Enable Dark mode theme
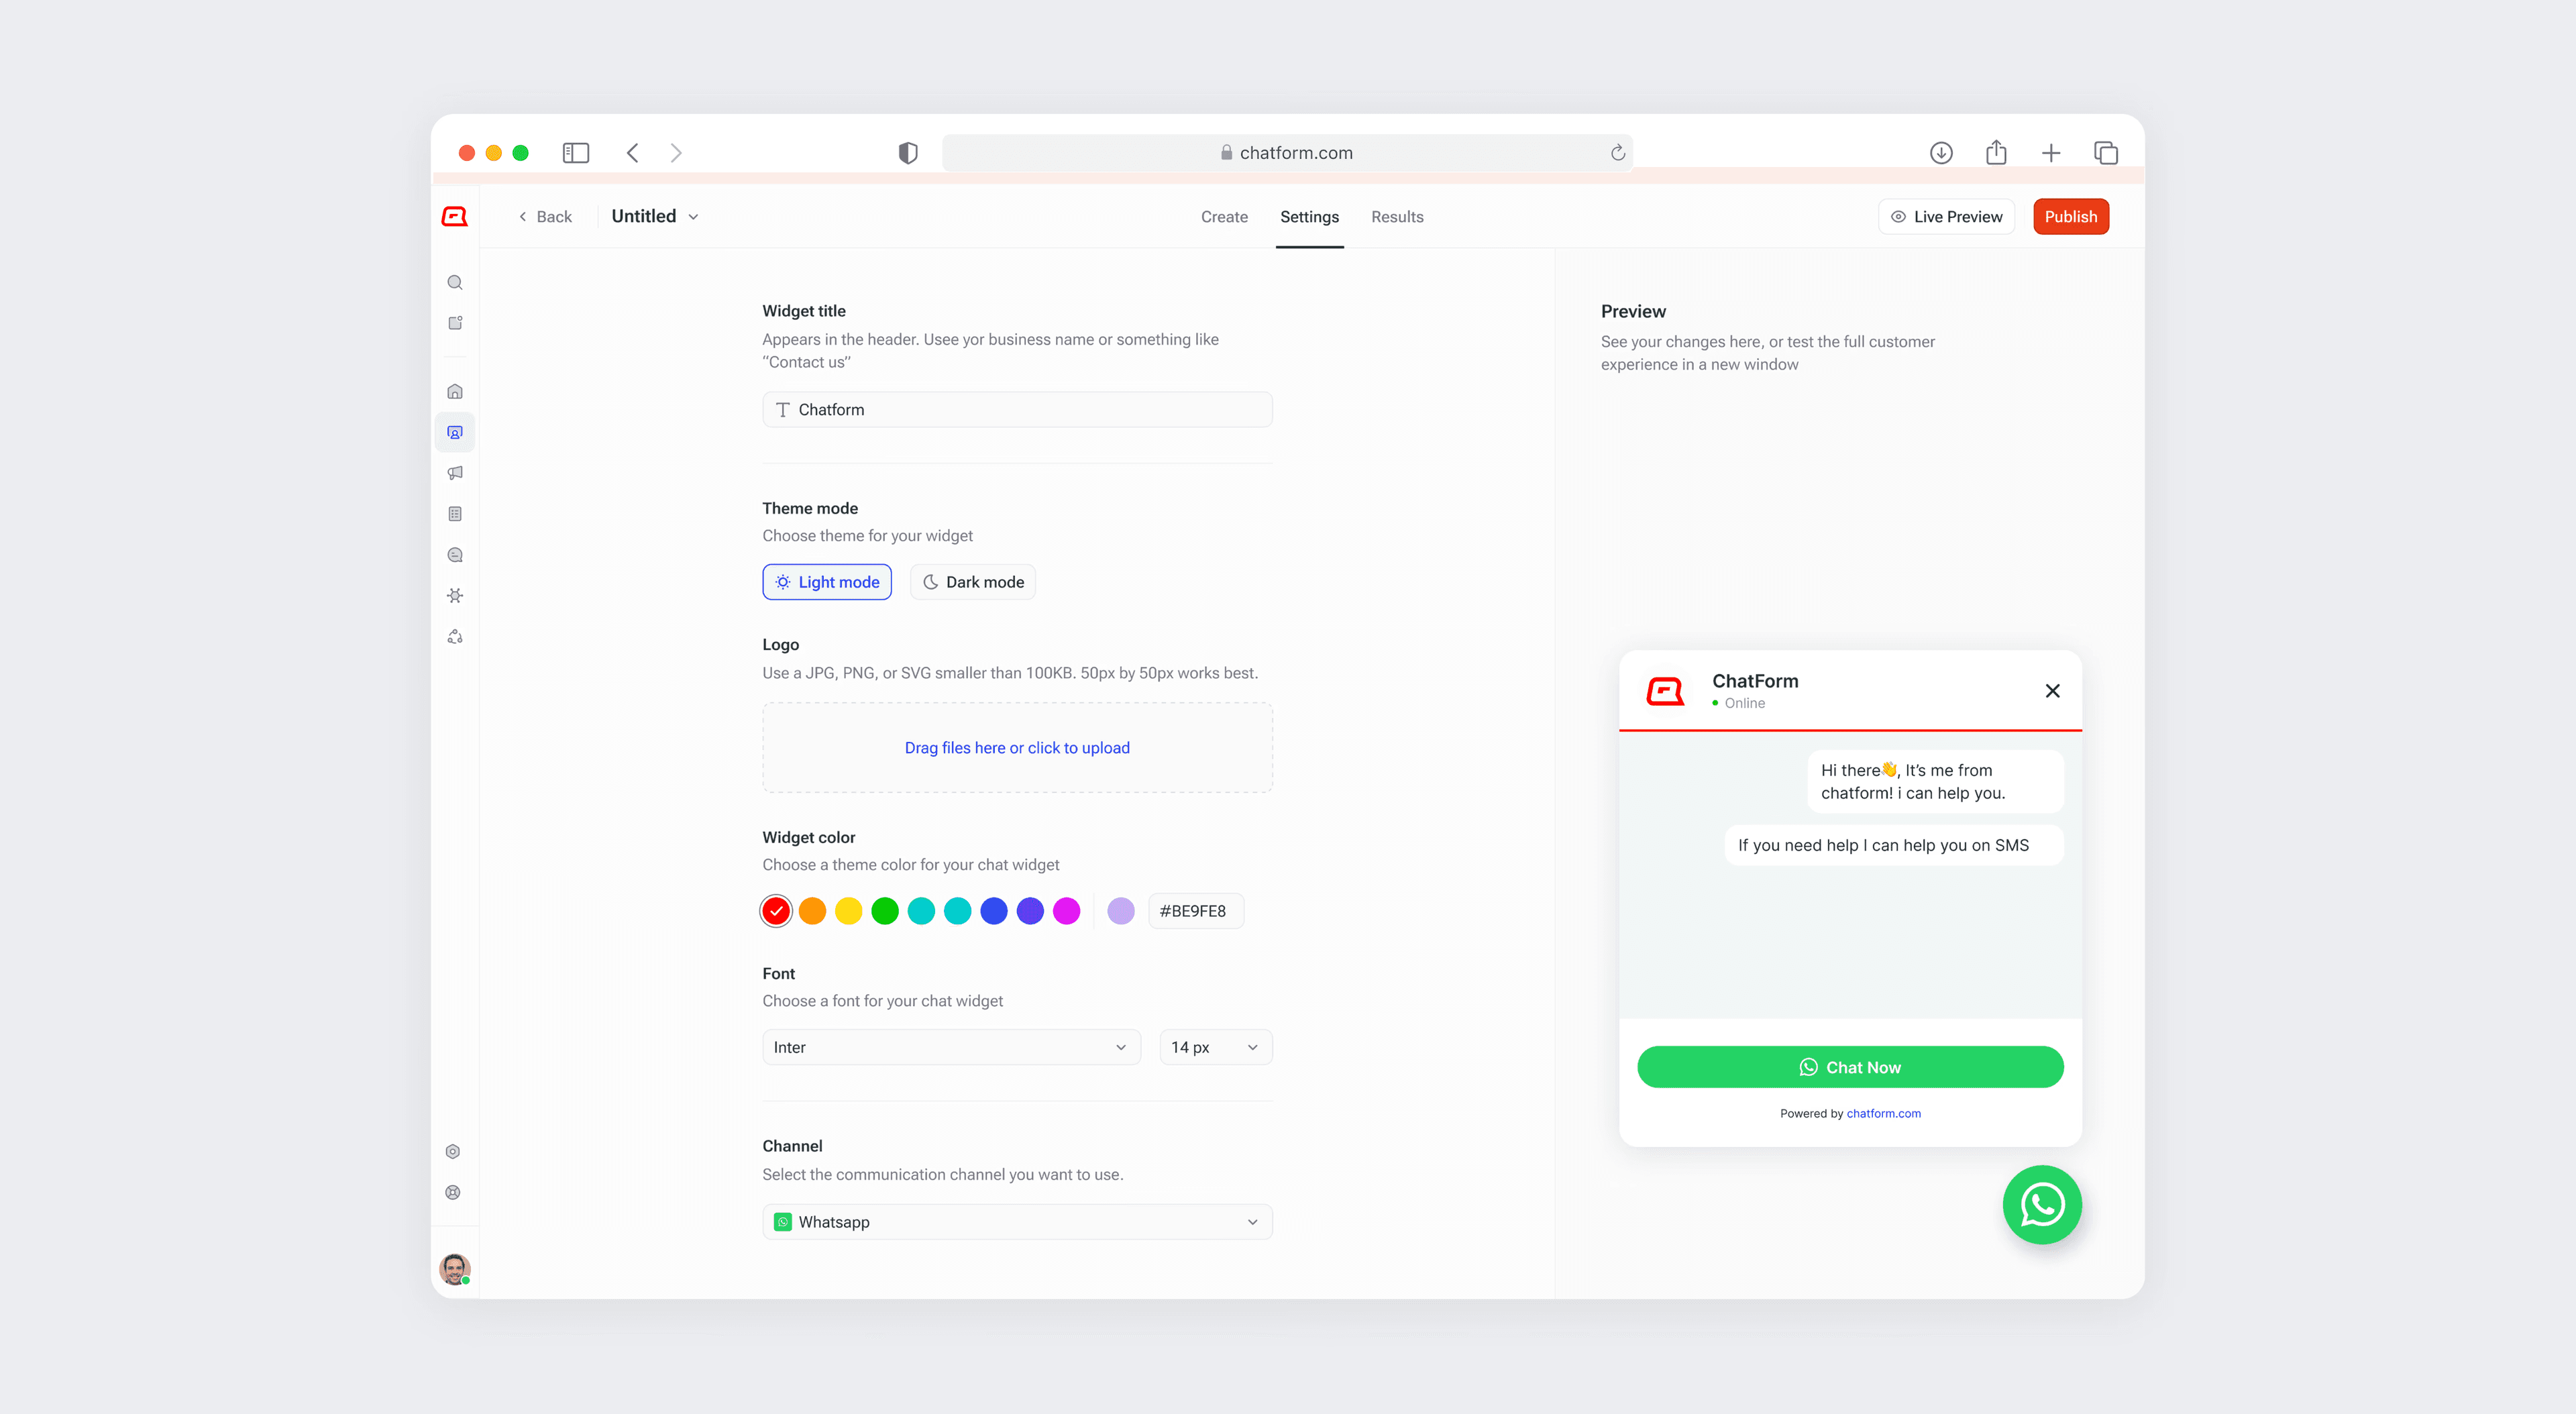Screen dimensions: 2576x1414 coord(972,581)
